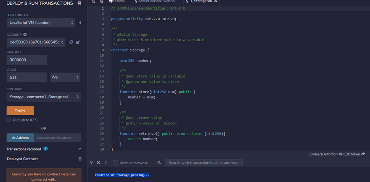Open the plugin documentation icon beside panel title

coord(79,3)
